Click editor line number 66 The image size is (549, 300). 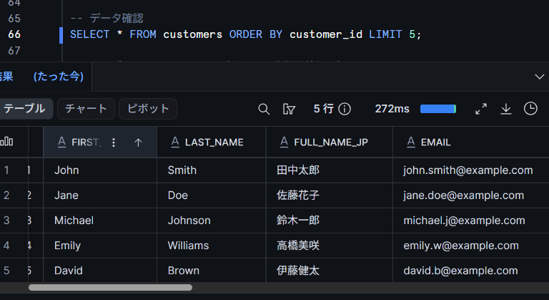(x=14, y=34)
